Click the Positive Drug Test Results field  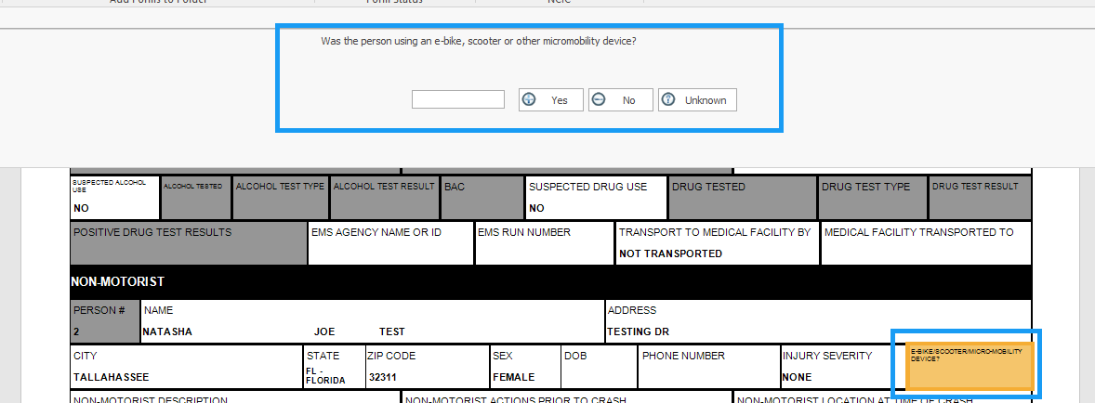tap(189, 243)
